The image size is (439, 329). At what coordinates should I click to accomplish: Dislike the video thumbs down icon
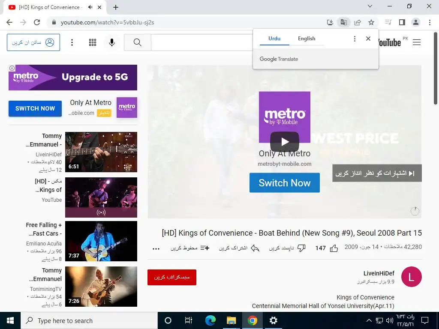(301, 248)
